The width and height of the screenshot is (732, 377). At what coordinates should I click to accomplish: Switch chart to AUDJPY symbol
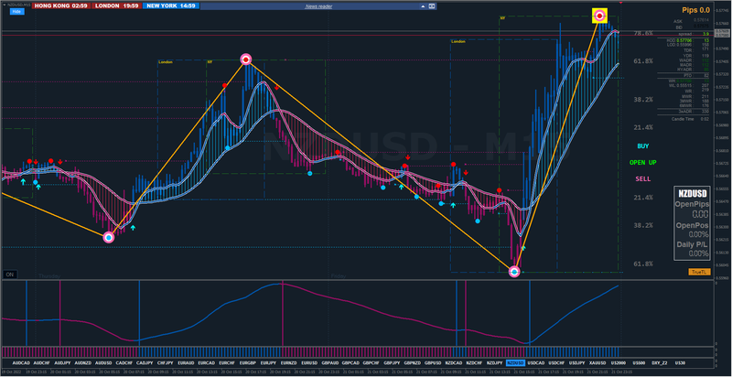click(62, 363)
